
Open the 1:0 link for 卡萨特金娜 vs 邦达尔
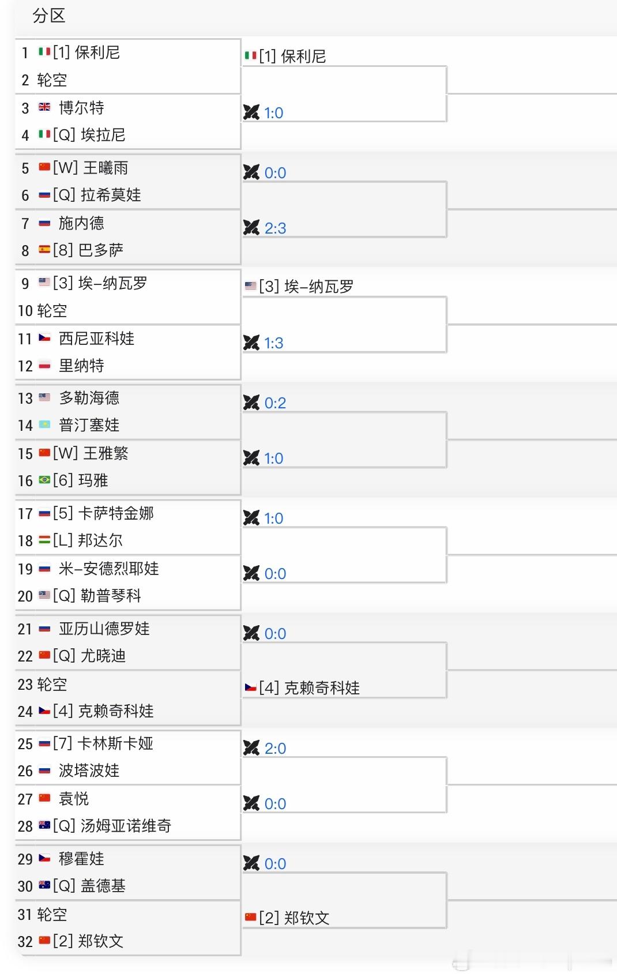(x=273, y=518)
